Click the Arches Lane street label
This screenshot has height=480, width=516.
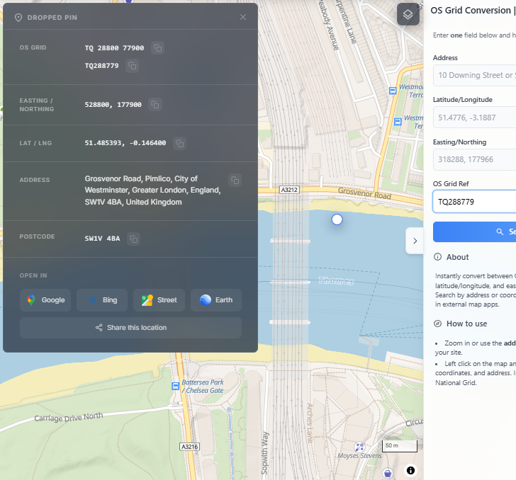click(310, 423)
